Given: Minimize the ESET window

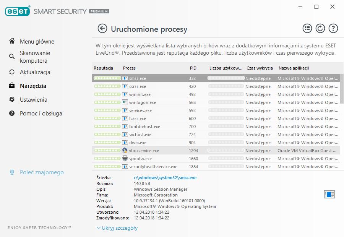Looking at the screenshot, I should pyautogui.click(x=300, y=7).
